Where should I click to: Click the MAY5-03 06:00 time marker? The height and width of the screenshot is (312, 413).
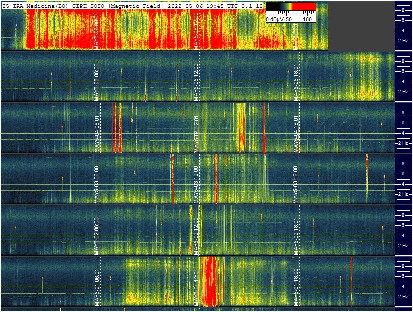pyautogui.click(x=97, y=184)
